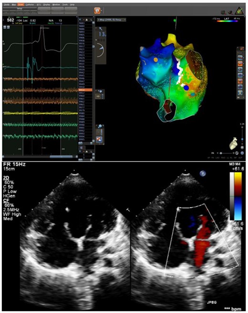Viewport: 248px width, 313px height.
Task: Click the blue round icon at map bottom right
Action: (242, 153)
